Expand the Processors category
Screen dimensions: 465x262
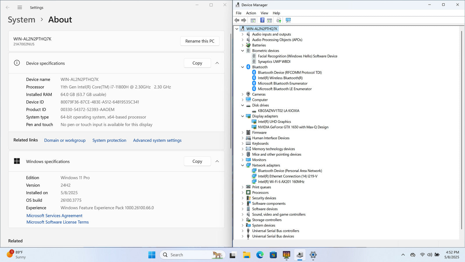pyautogui.click(x=243, y=193)
